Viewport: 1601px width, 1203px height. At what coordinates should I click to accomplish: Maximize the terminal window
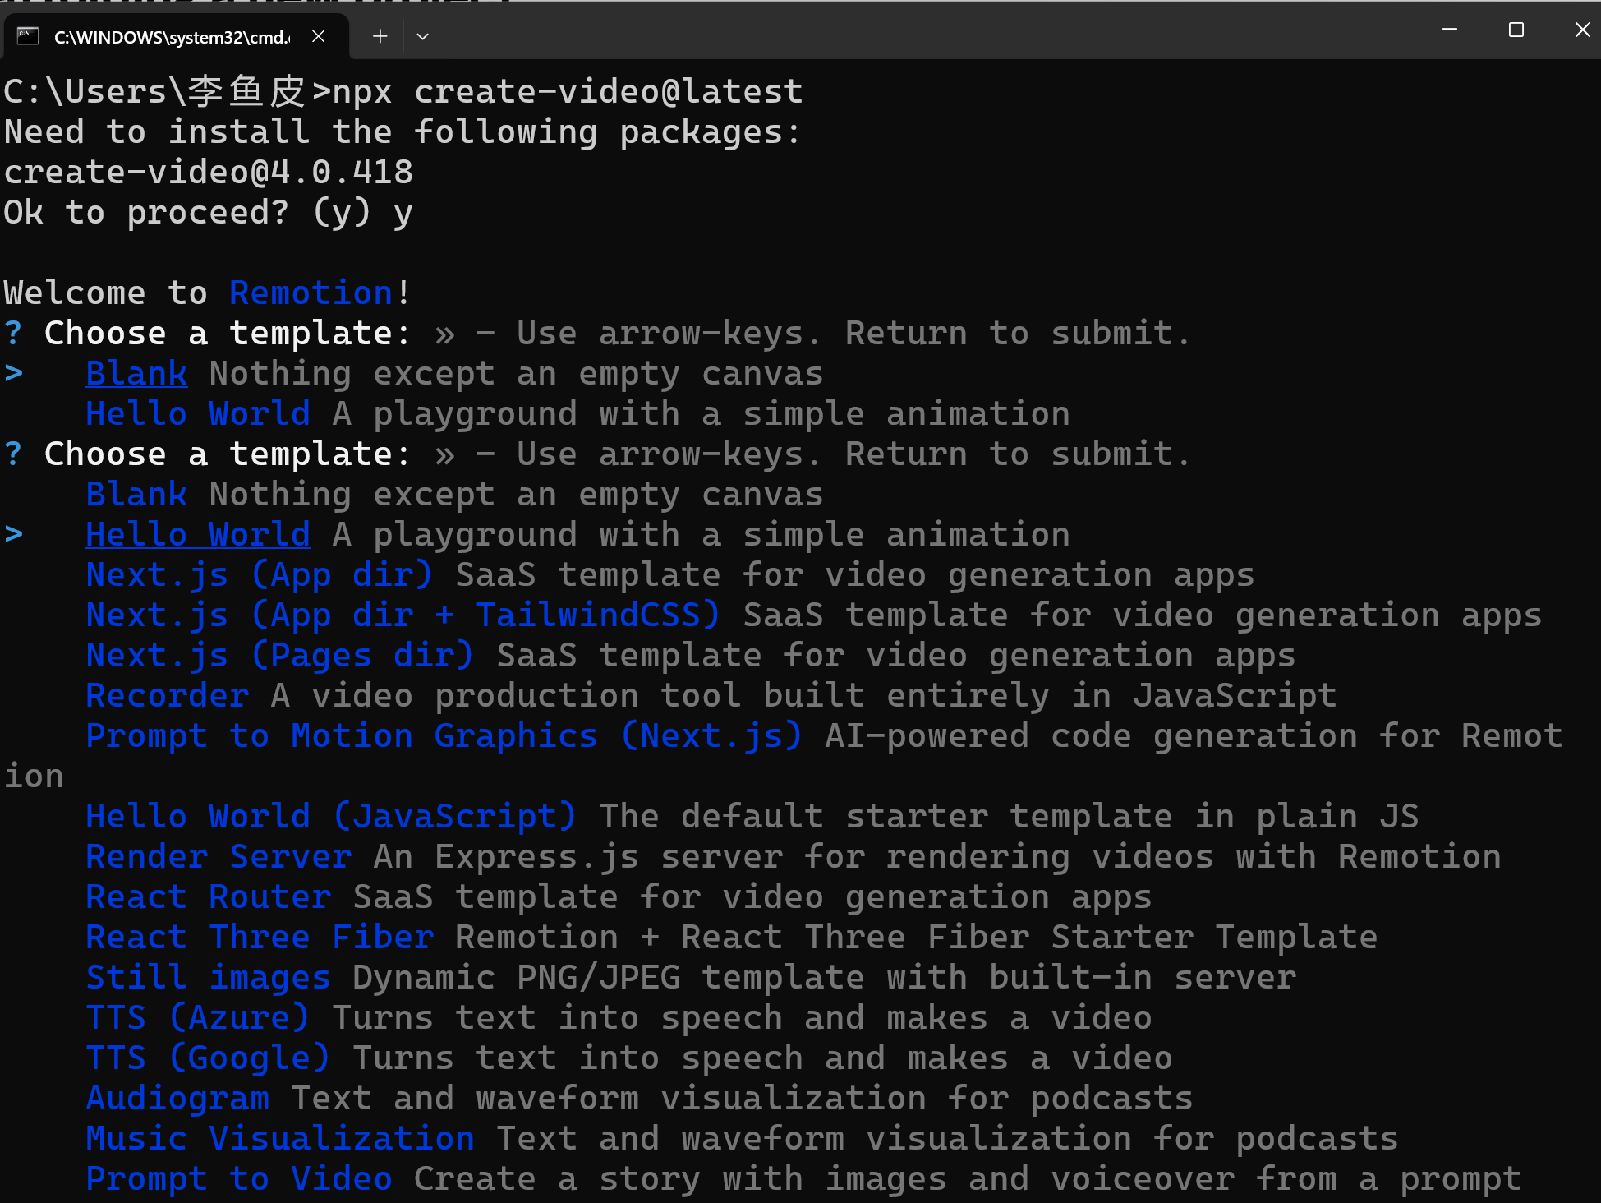tap(1516, 30)
